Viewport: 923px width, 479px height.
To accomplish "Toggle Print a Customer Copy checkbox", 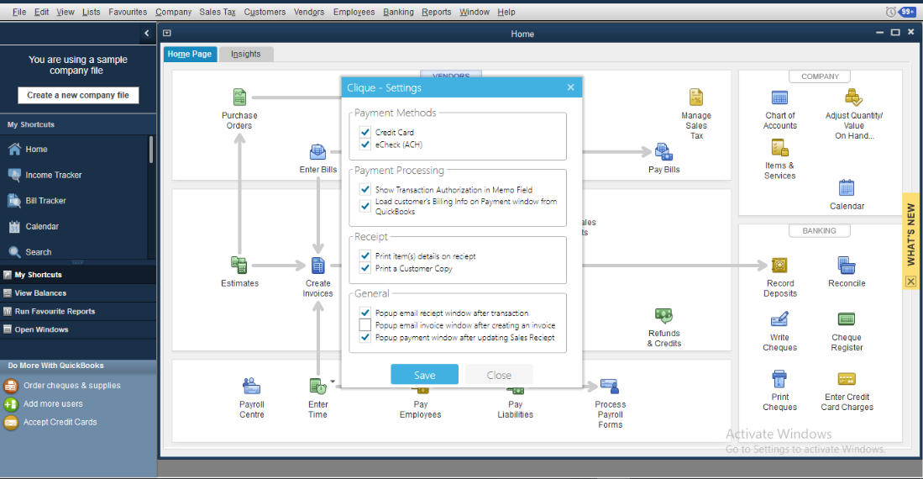I will pos(365,268).
